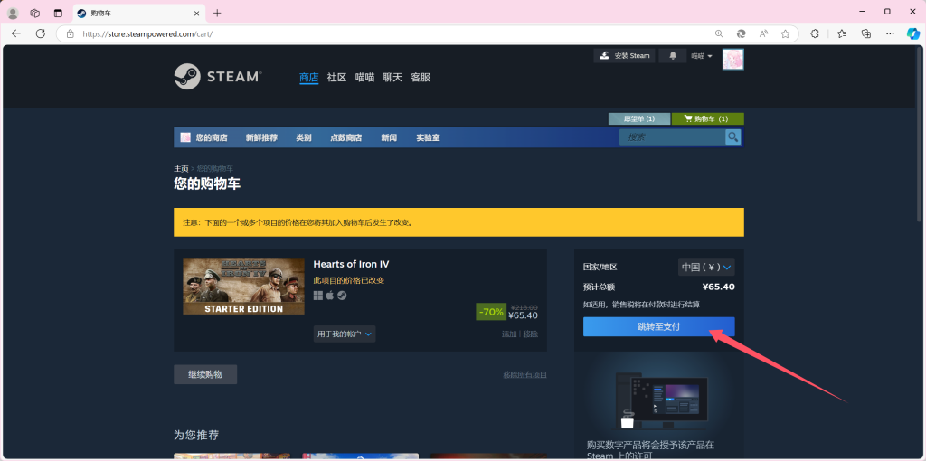Image resolution: width=926 pixels, height=461 pixels.
Task: Click the 移除所有项目 link
Action: (x=525, y=375)
